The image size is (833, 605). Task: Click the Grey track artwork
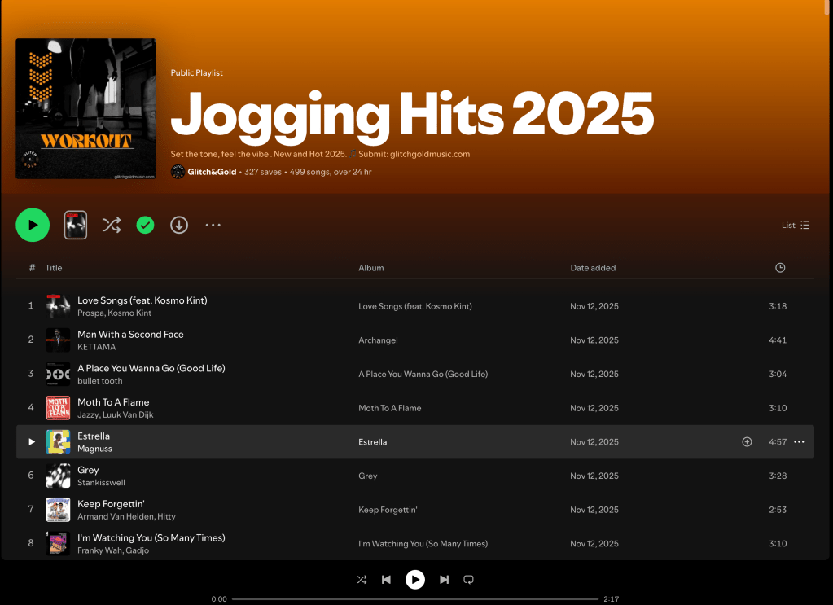(x=58, y=476)
